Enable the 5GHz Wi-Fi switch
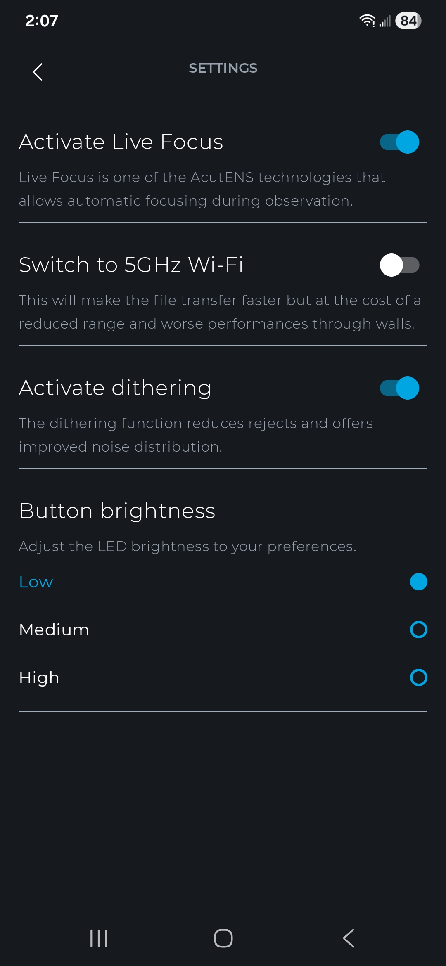Viewport: 446px width, 966px height. tap(399, 265)
